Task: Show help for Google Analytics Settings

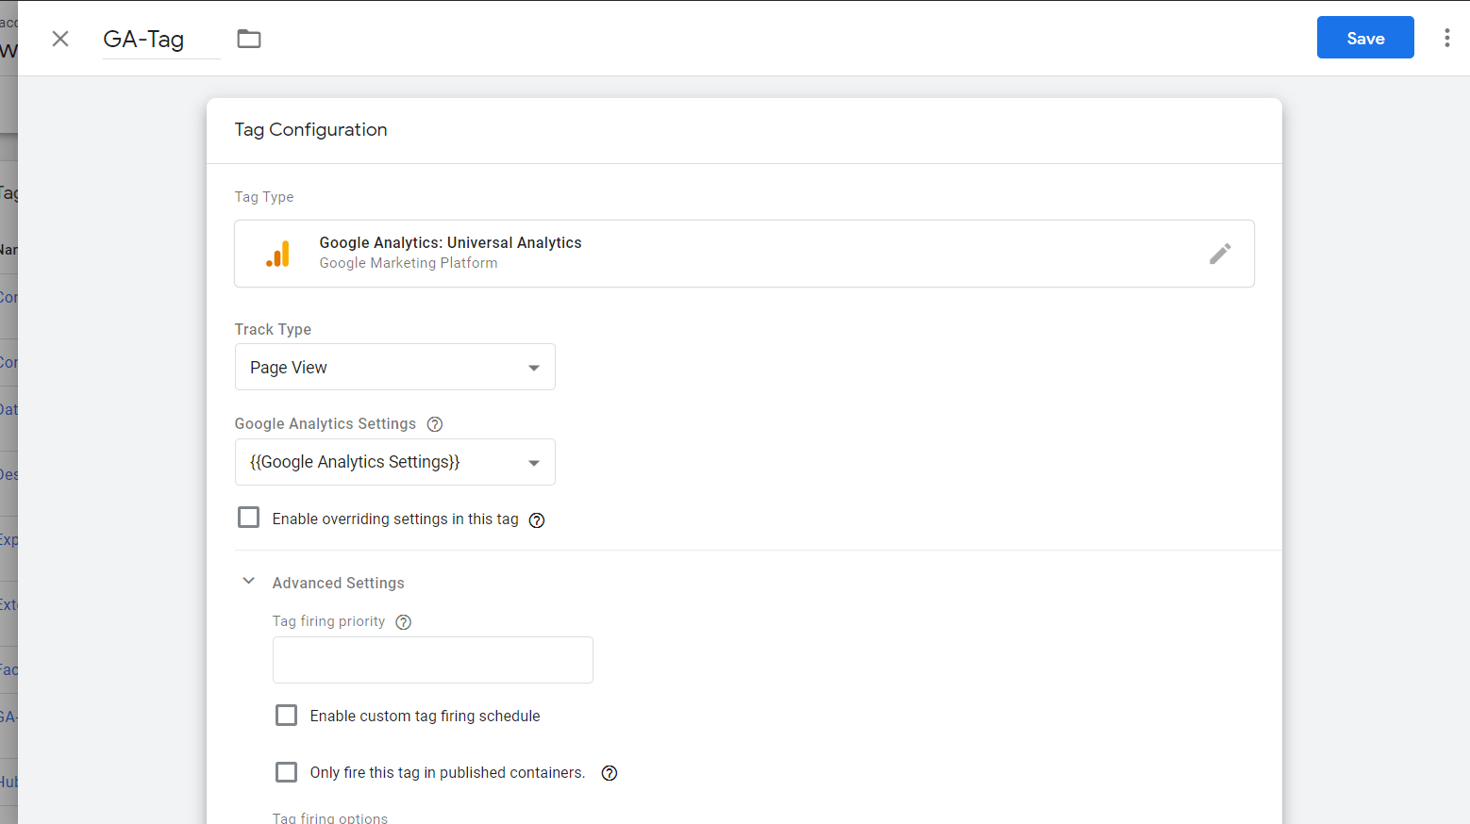Action: click(x=435, y=424)
